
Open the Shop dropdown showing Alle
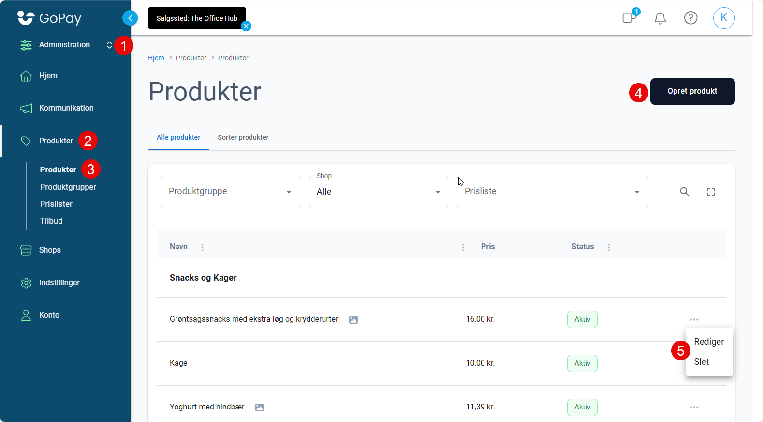click(x=379, y=192)
